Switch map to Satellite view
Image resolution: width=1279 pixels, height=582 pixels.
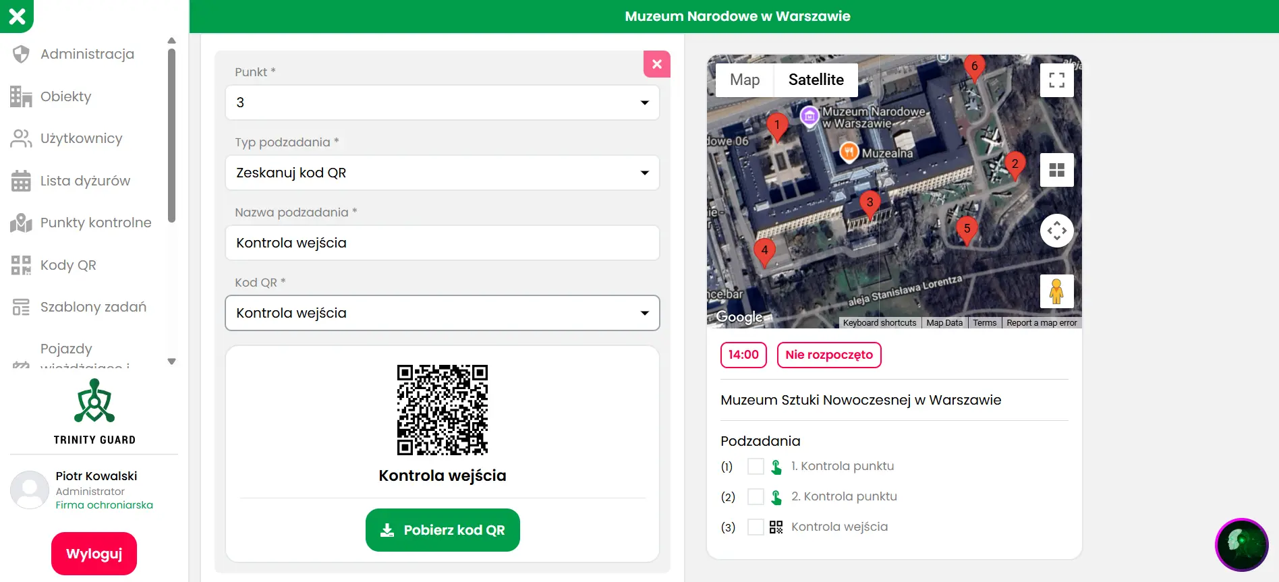click(x=816, y=80)
